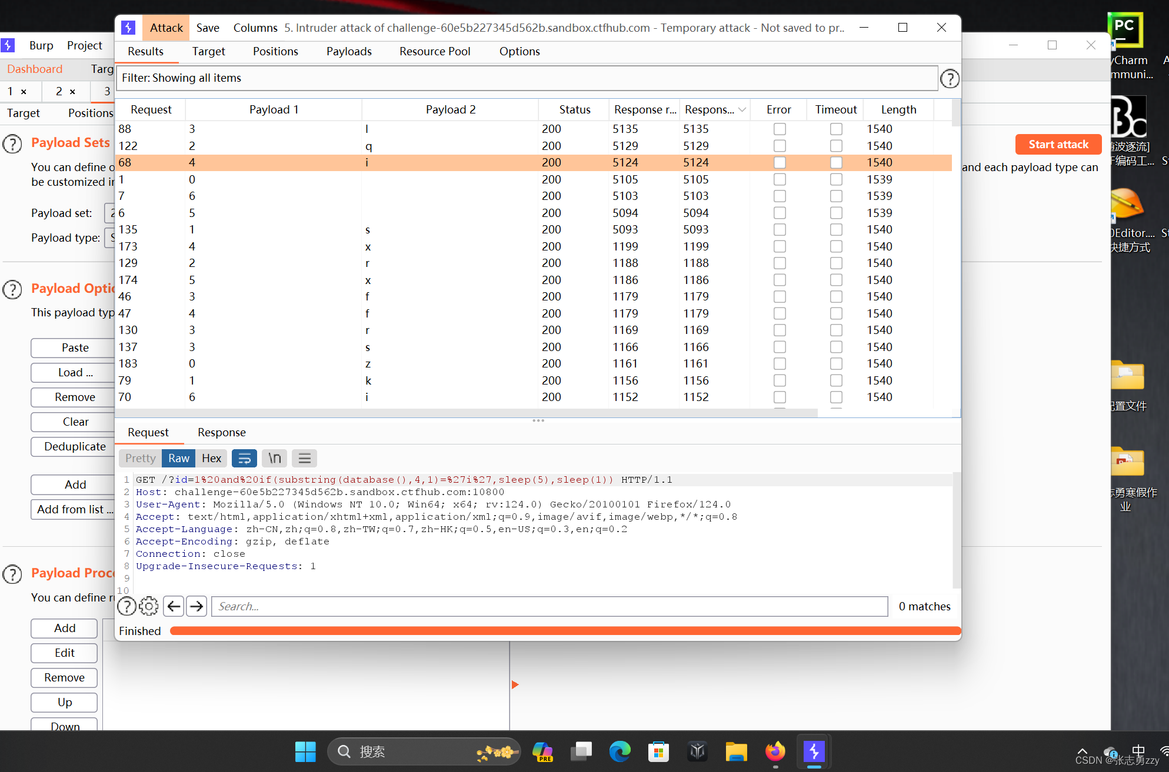Check the Error checkbox for request 88
This screenshot has height=772, width=1169.
780,129
